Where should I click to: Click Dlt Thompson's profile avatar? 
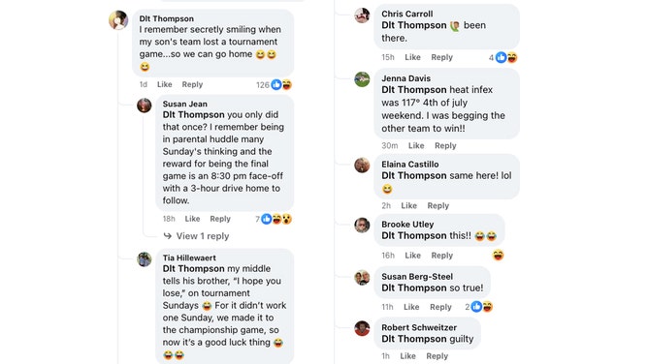118,19
